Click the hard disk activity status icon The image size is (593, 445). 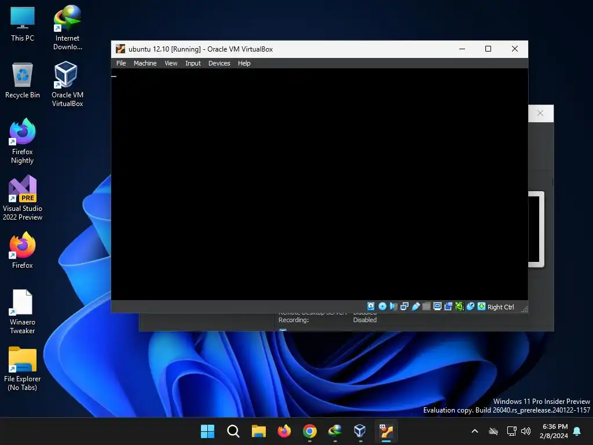click(371, 306)
